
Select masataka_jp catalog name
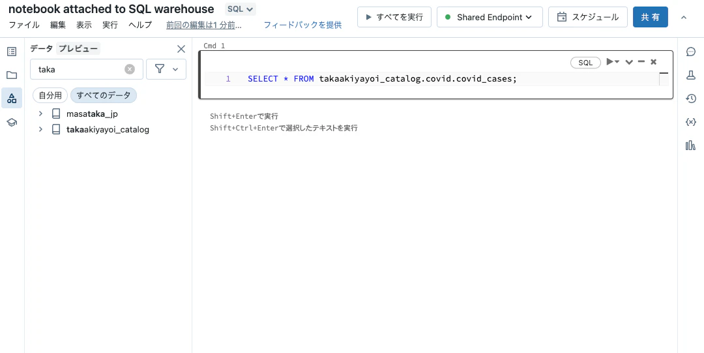[x=92, y=114]
